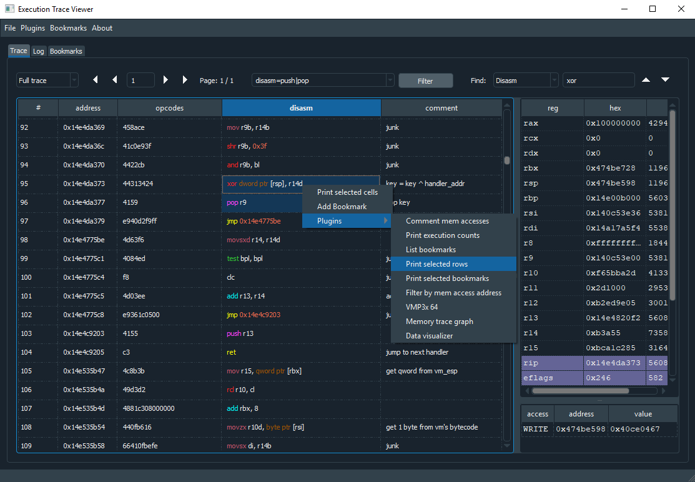The image size is (695, 482).
Task: Expand the Plugins submenu in context menu
Action: [x=347, y=220]
